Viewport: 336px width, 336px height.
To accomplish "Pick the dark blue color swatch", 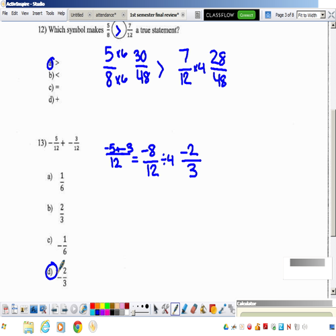I will click(x=97, y=312).
